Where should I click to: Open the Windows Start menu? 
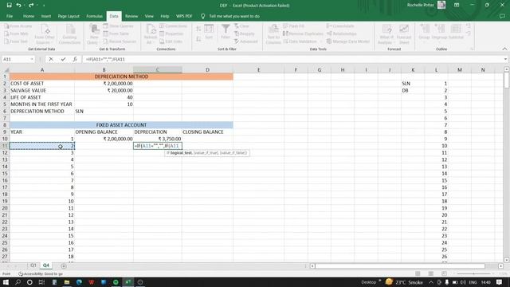point(6,282)
